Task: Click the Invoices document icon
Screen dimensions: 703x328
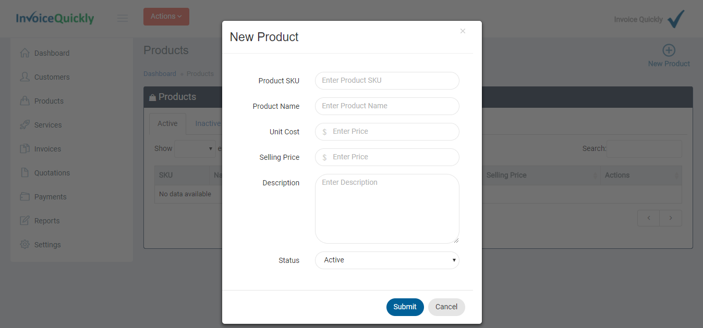Action: pos(25,149)
